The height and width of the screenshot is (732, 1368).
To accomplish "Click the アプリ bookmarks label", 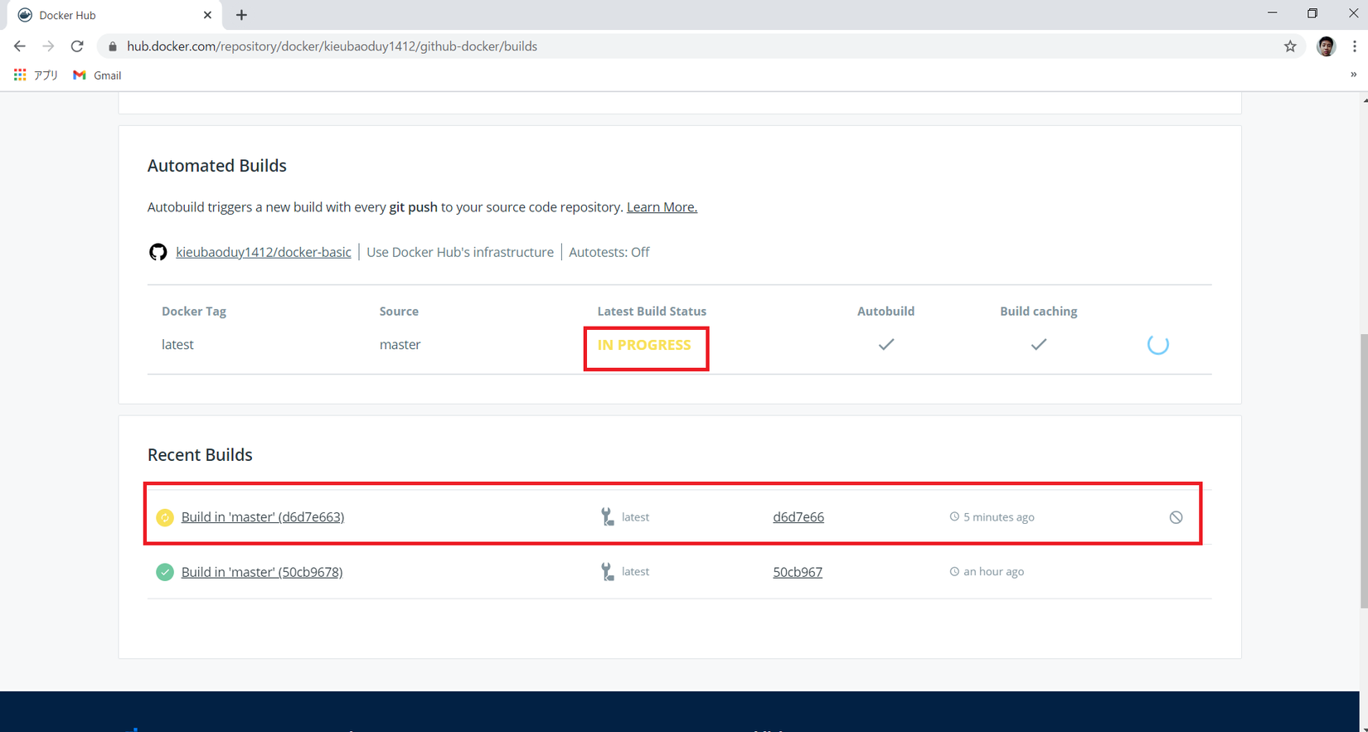I will click(x=46, y=75).
